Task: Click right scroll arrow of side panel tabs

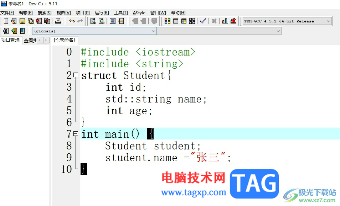Action: [x=46, y=40]
